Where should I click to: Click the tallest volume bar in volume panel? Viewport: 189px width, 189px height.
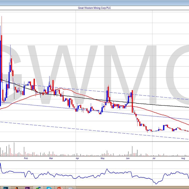coord(14,150)
